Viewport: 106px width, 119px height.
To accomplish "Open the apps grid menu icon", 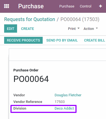I will (7, 6).
